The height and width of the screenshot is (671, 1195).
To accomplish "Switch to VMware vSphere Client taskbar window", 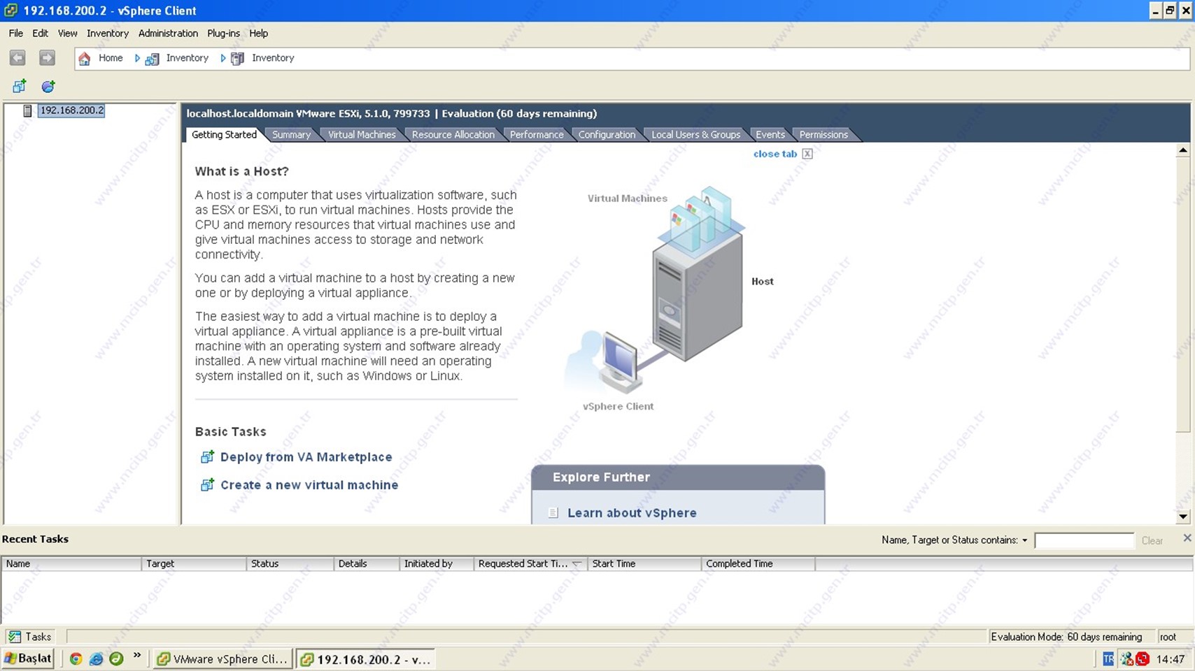I will 222,659.
